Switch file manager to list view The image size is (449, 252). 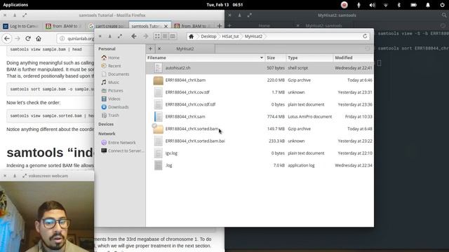point(165,36)
